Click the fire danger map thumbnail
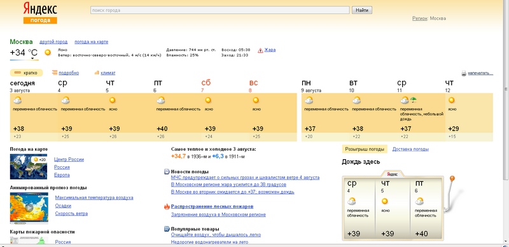The height and width of the screenshot is (247, 509). 29,240
